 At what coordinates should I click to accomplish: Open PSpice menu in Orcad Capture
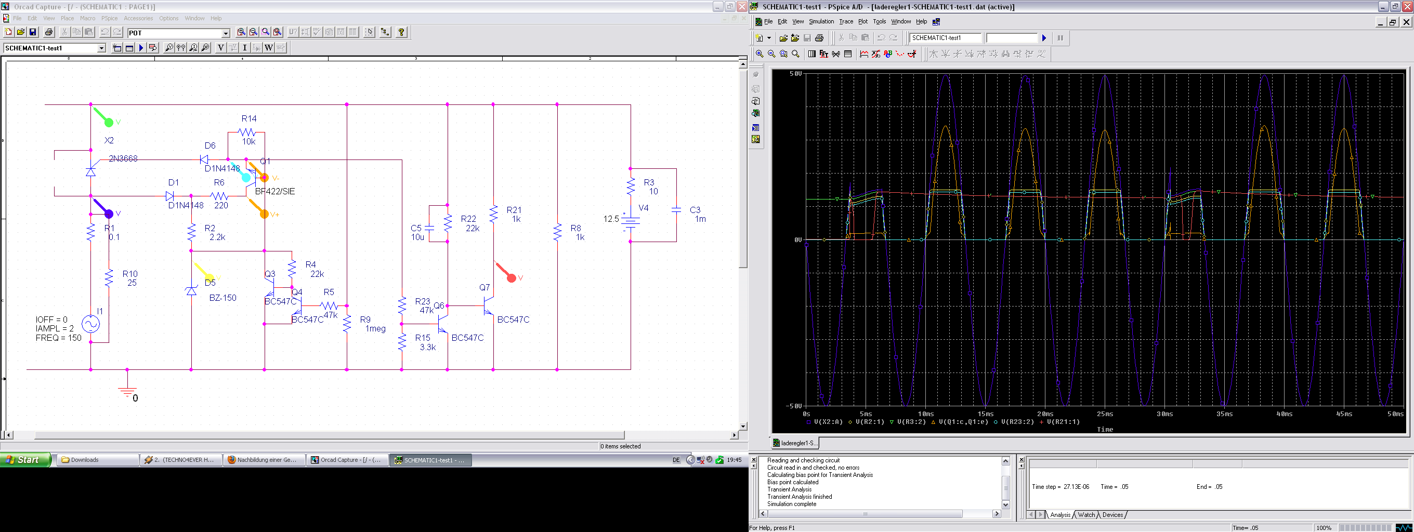[x=109, y=18]
